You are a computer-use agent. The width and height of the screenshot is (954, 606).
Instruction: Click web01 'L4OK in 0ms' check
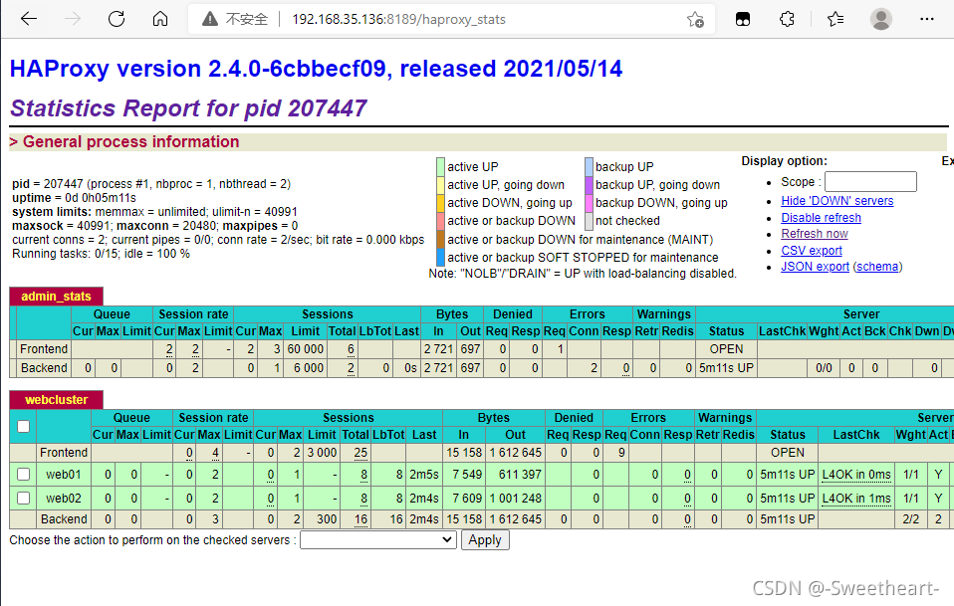(856, 474)
